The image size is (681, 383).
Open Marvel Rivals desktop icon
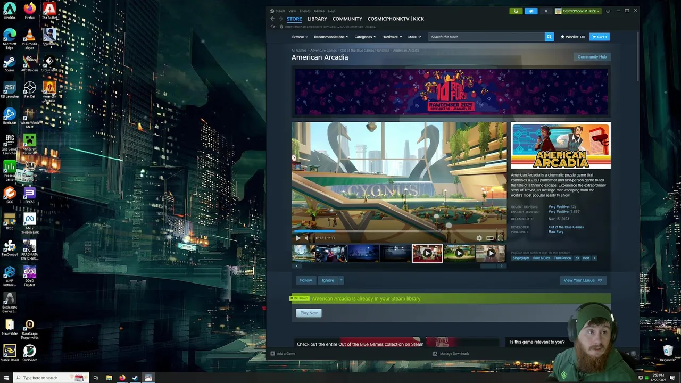10,353
